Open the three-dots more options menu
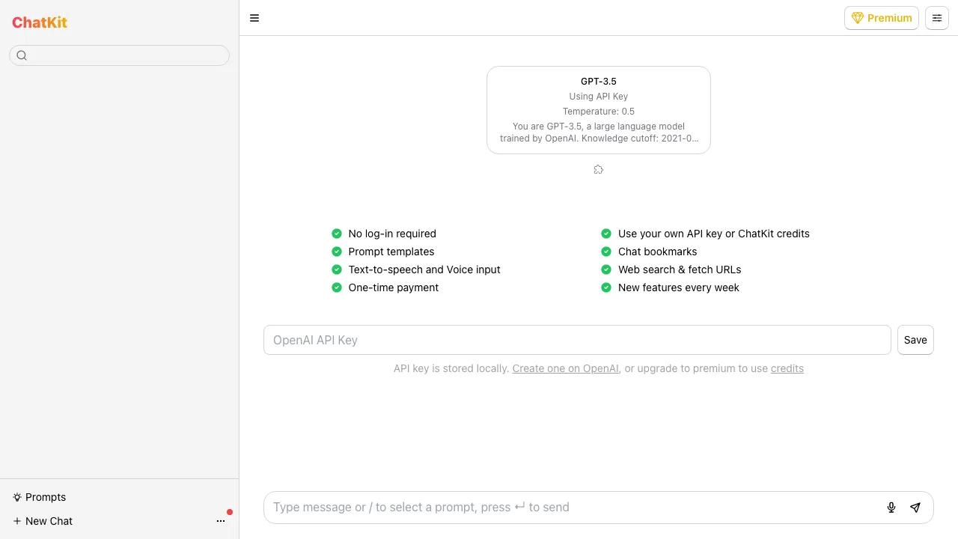The width and height of the screenshot is (958, 539). pos(221,521)
